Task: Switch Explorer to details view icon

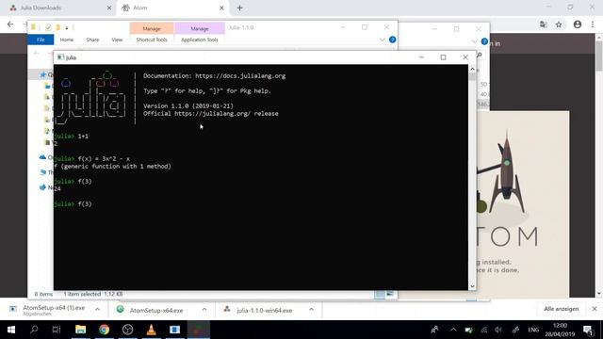Action: 379,294
